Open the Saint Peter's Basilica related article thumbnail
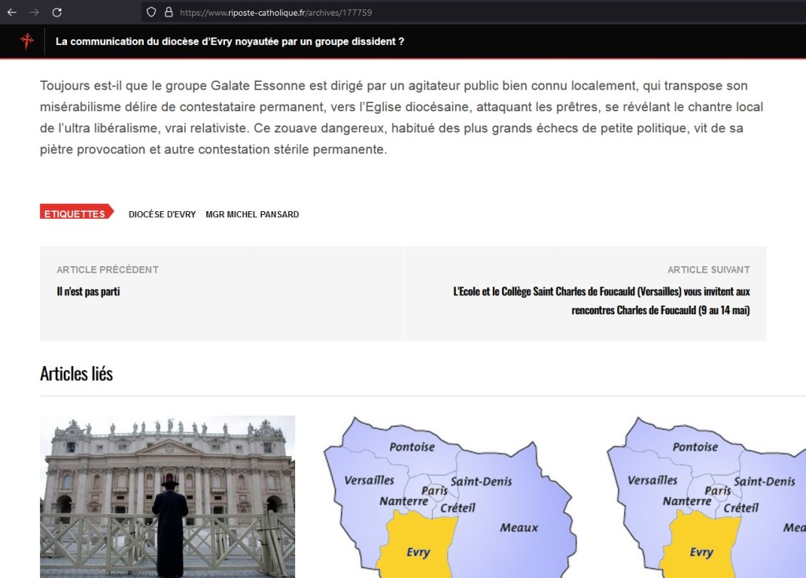The width and height of the screenshot is (806, 578). (x=167, y=496)
